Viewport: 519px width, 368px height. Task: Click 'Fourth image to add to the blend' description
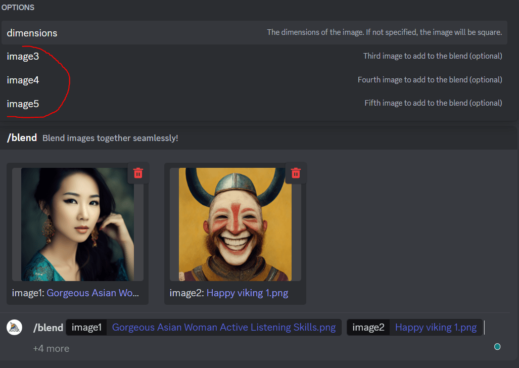pos(430,80)
